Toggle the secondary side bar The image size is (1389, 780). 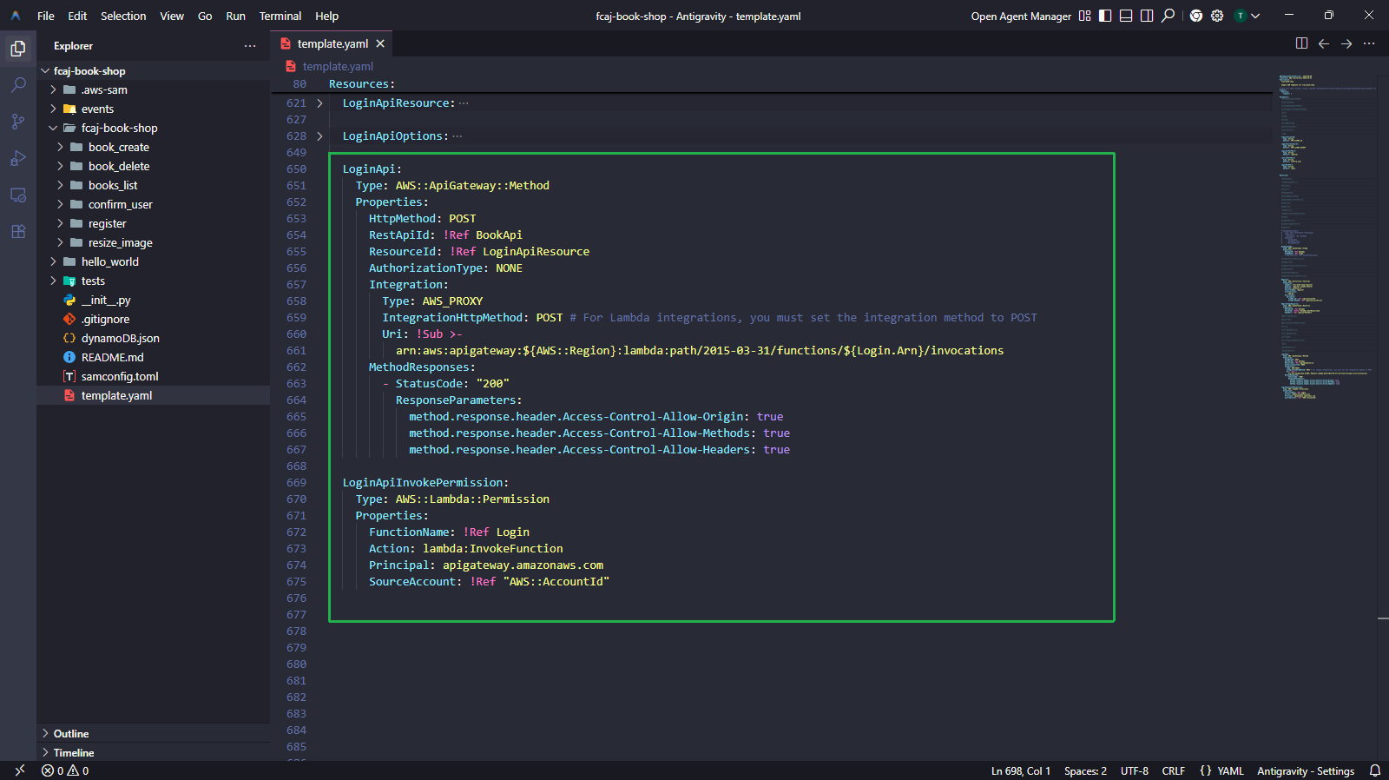[x=1147, y=16]
